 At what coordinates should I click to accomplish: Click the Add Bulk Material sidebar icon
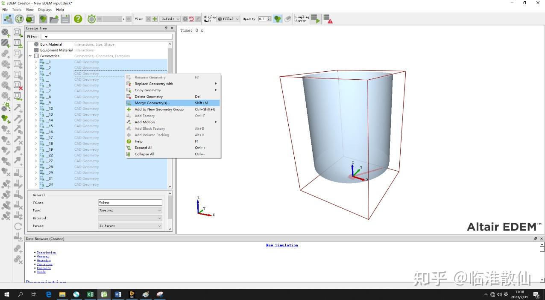pos(6,32)
